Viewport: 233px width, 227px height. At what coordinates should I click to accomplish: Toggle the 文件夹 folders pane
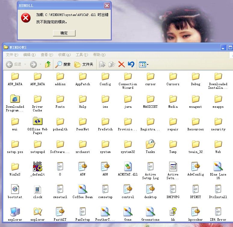click(x=84, y=64)
